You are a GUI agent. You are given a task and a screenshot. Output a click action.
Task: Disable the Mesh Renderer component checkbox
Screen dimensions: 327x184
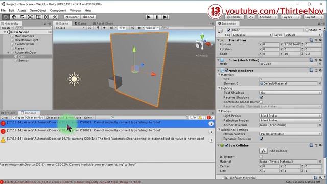(x=226, y=71)
